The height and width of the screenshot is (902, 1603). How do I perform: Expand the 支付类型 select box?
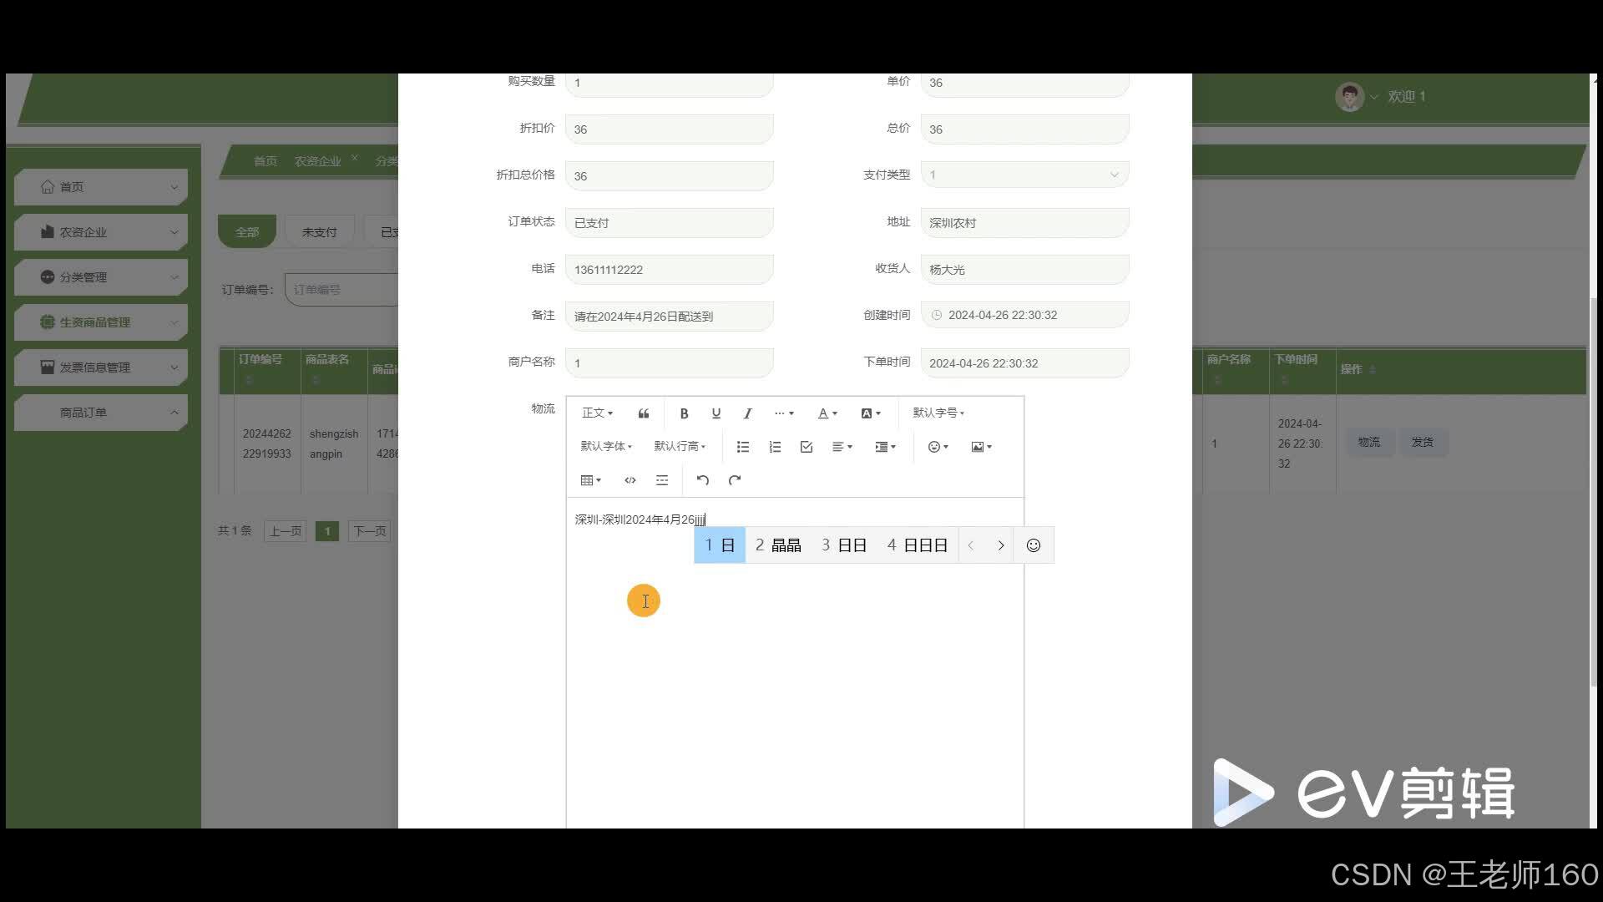1024,175
